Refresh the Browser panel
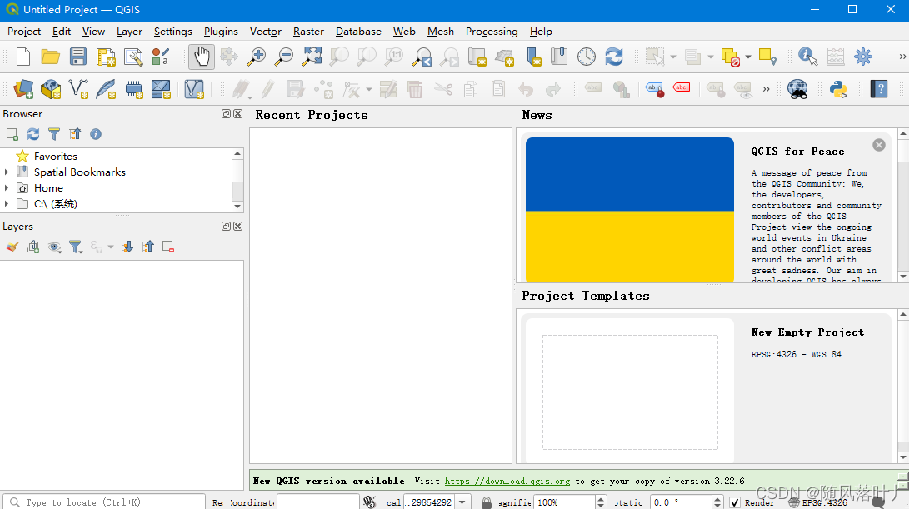909x509 pixels. [x=33, y=134]
